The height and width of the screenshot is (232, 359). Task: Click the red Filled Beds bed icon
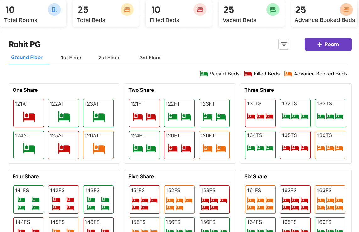pos(200,10)
